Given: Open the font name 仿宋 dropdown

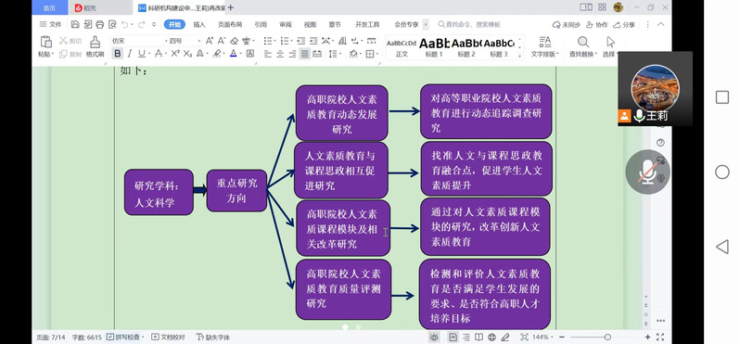Looking at the screenshot, I should point(140,41).
